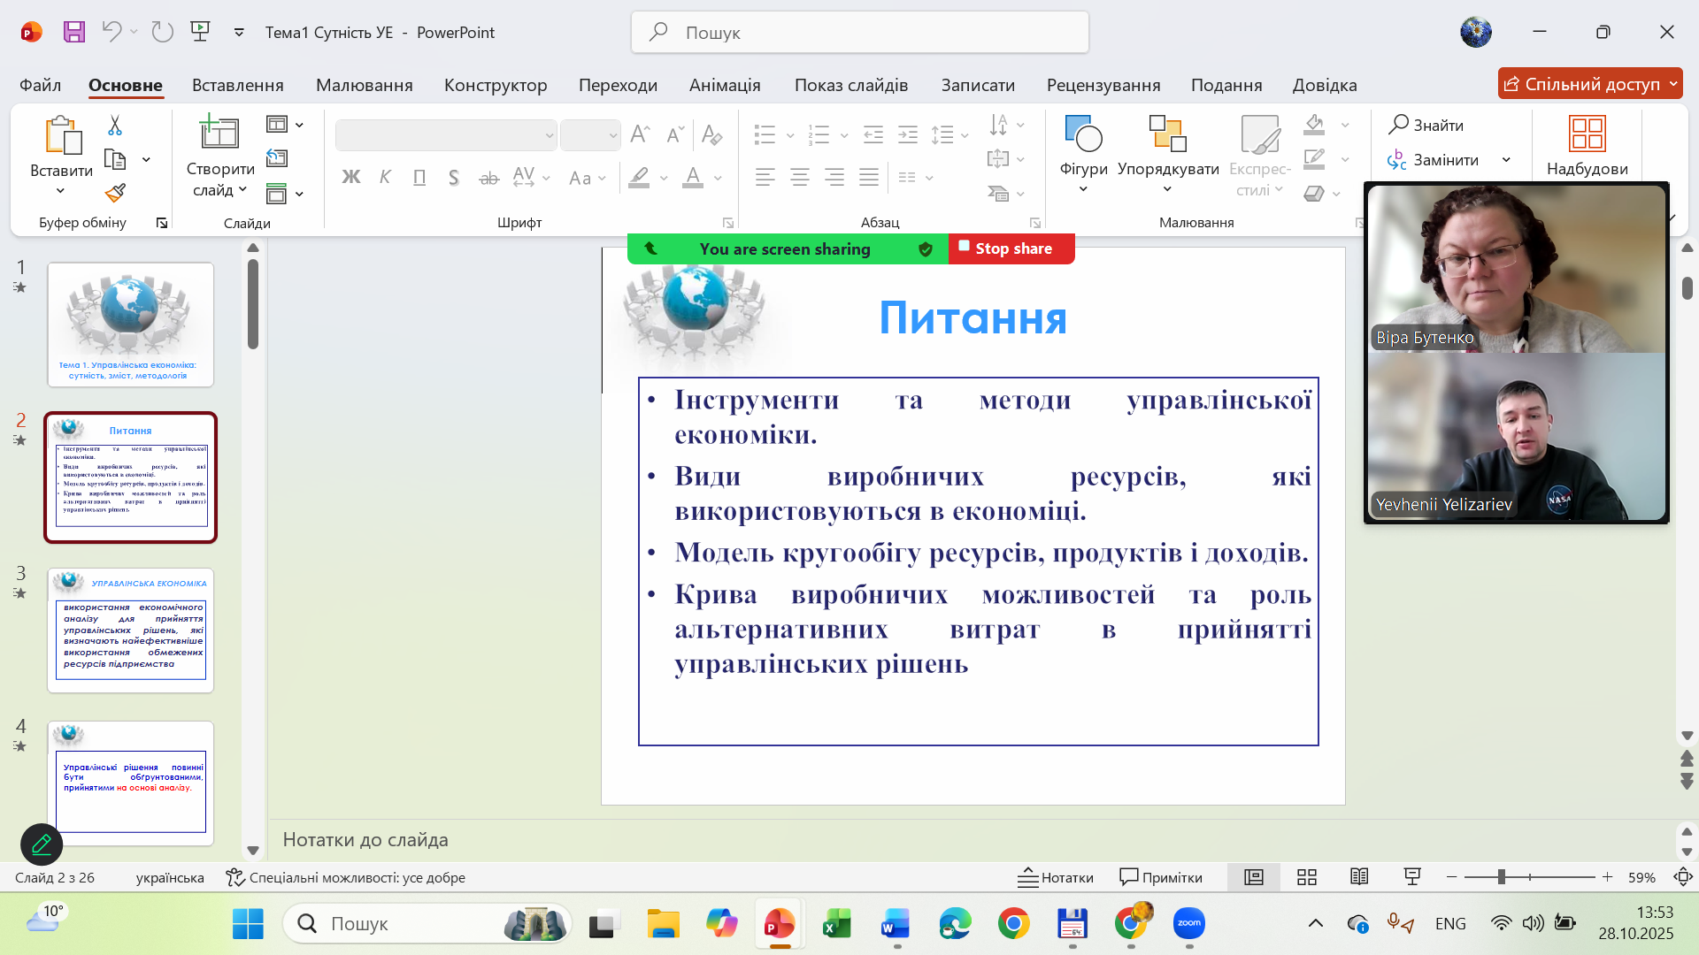The image size is (1699, 955).
Task: Toggle Нотатки notes pane in status bar
Action: point(1056,877)
